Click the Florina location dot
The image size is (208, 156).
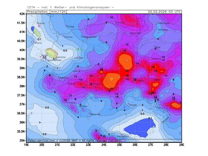point(64,36)
